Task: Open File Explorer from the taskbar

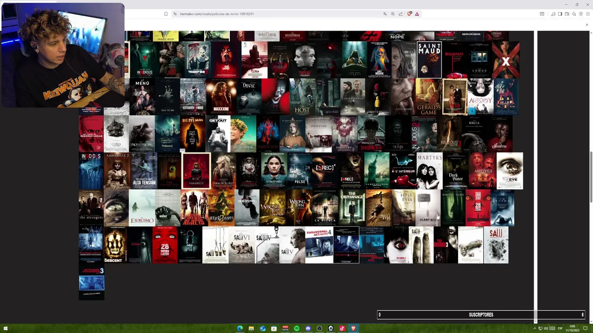Action: coord(251,328)
